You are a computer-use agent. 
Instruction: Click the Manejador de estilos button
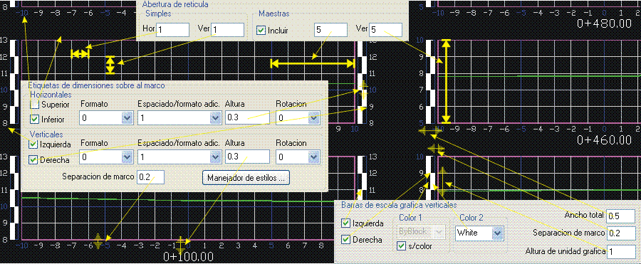tap(246, 178)
